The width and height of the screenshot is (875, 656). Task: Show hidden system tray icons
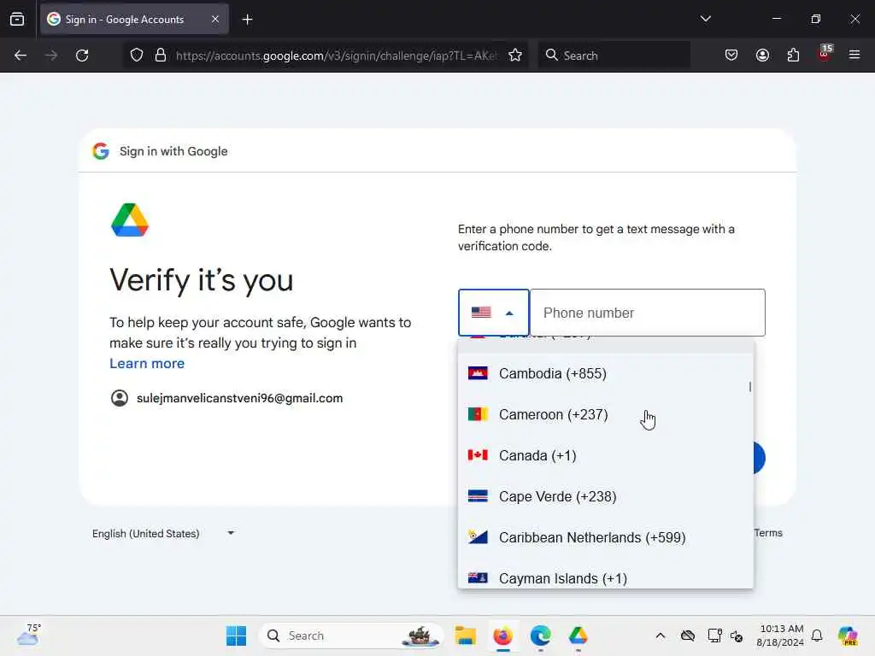(x=661, y=635)
